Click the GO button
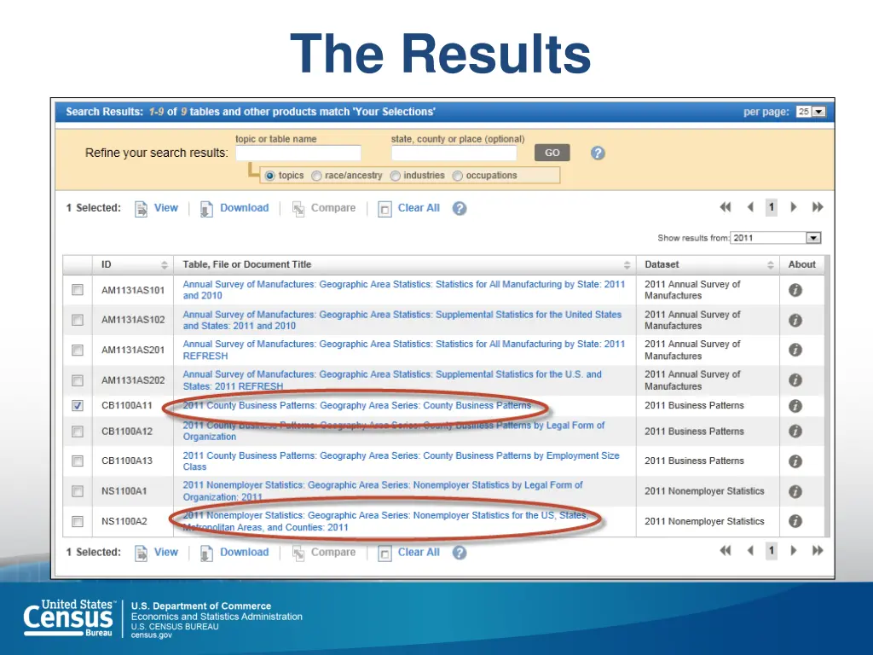Viewport: 873px width, 655px height. click(x=552, y=153)
